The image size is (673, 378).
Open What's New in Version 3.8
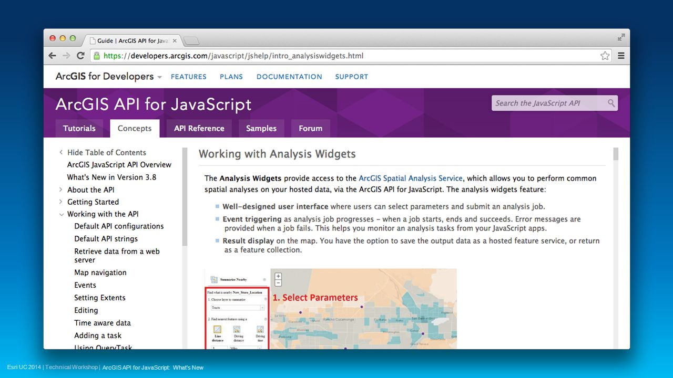pos(111,177)
